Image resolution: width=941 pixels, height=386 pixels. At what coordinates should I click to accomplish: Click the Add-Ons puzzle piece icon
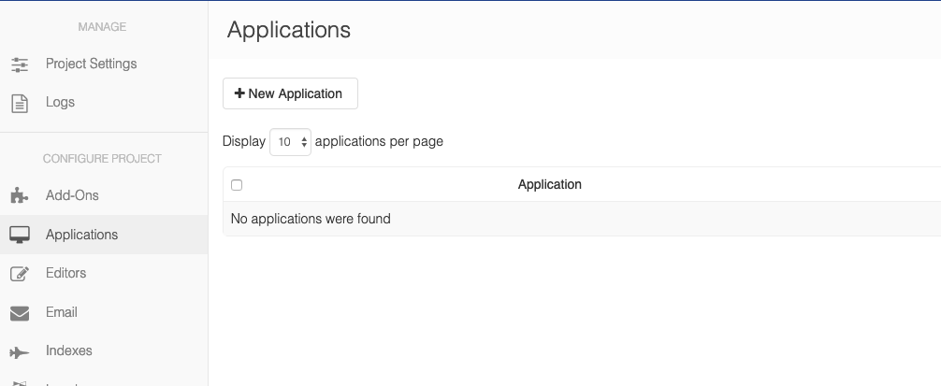point(20,195)
